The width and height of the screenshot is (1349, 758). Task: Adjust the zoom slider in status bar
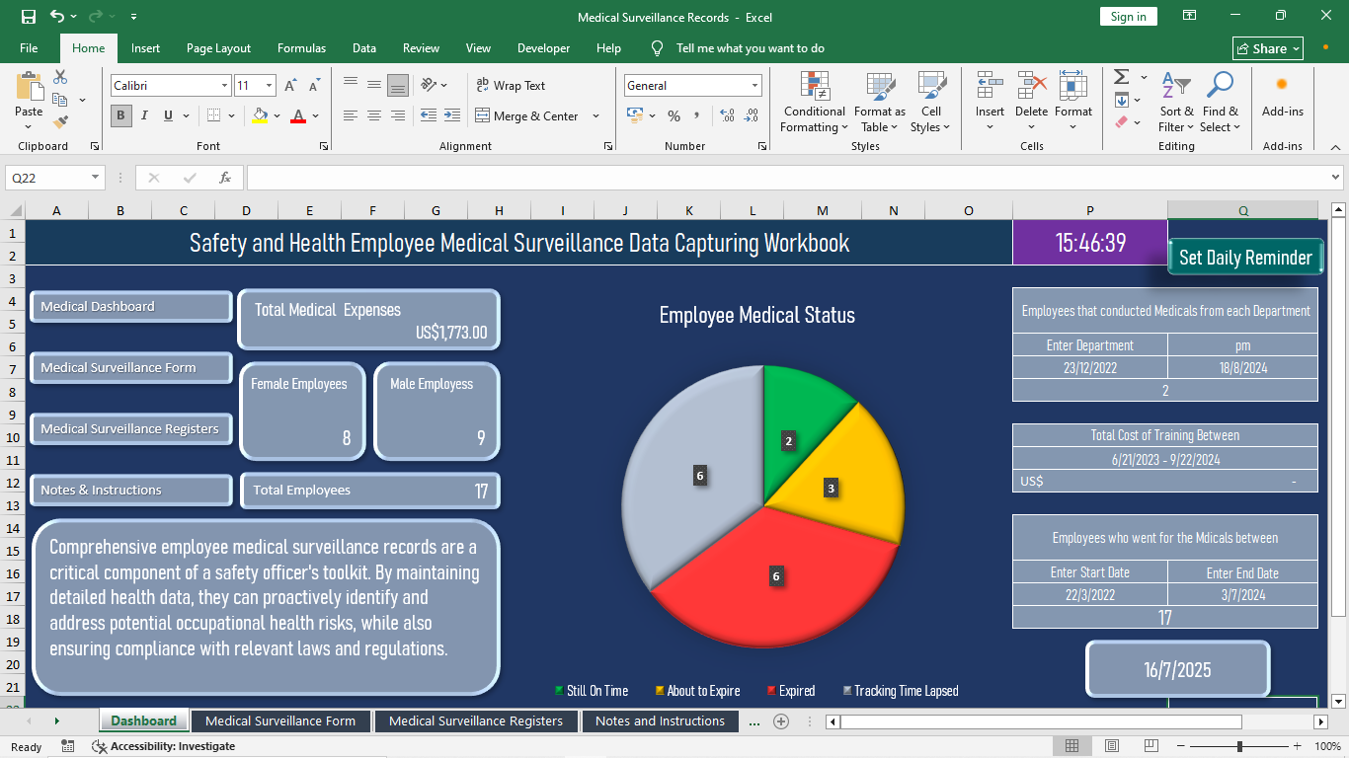(x=1239, y=746)
